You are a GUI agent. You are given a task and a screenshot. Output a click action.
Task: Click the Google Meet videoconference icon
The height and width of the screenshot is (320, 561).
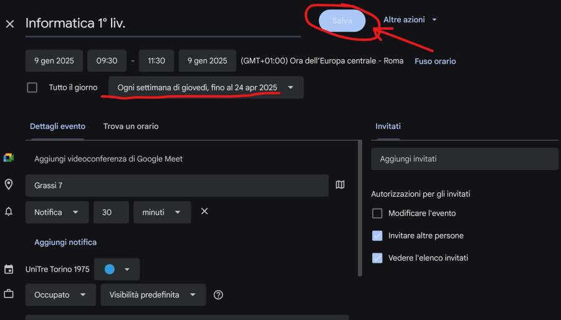(x=9, y=158)
